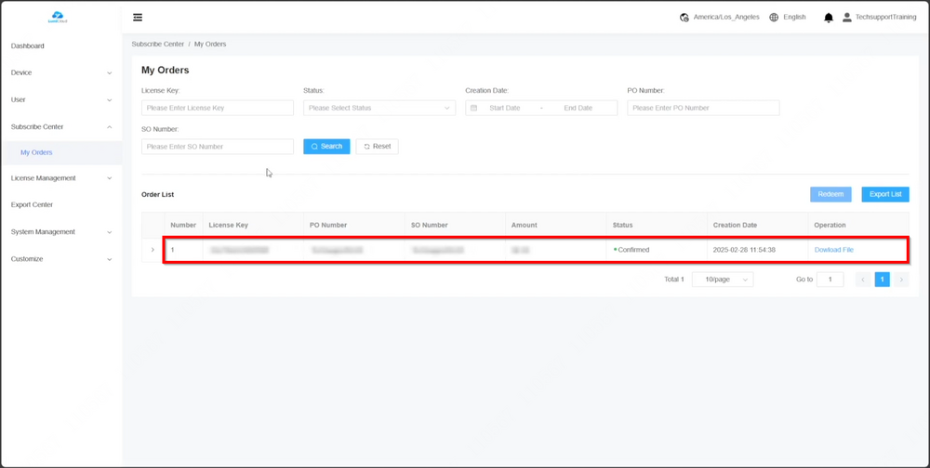
Task: Expand the Device menu in sidebar
Action: point(60,72)
